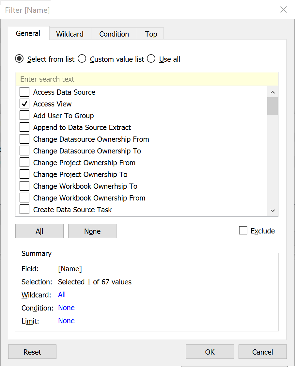Viewport: 295px width, 367px height.
Task: Switch to the Wildcard tab
Action: tap(70, 34)
